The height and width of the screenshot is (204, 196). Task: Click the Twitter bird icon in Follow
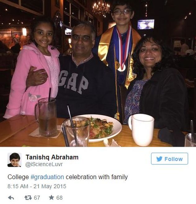pyautogui.click(x=159, y=159)
